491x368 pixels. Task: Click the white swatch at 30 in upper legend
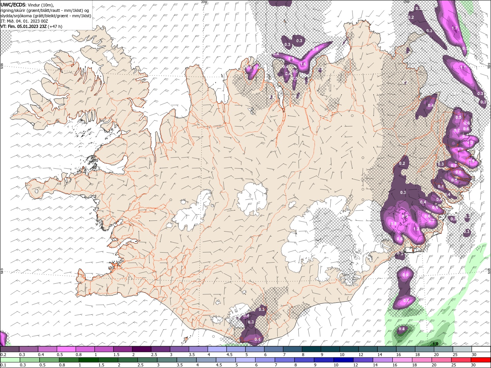click(x=481, y=349)
